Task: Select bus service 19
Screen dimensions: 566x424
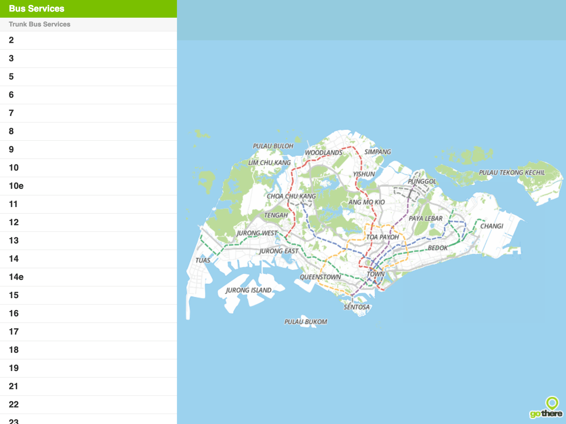Action: point(14,368)
